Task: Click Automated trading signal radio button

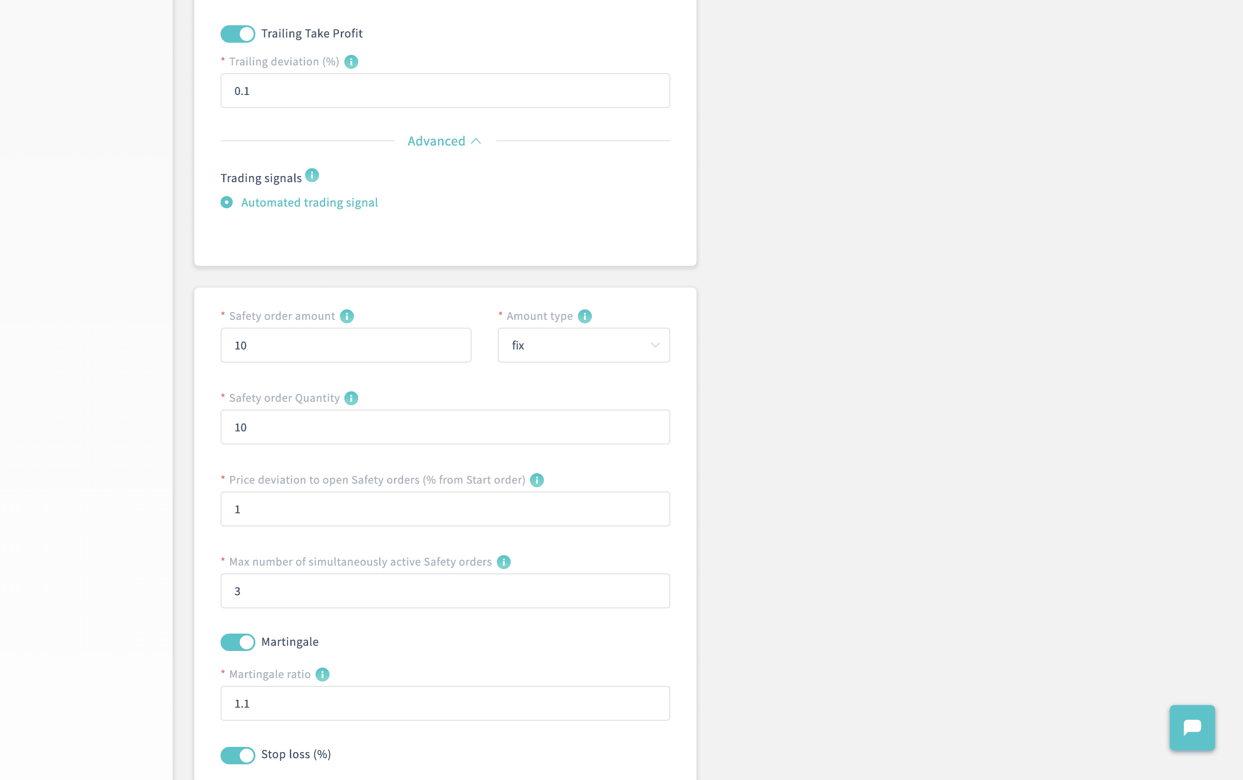Action: (227, 201)
